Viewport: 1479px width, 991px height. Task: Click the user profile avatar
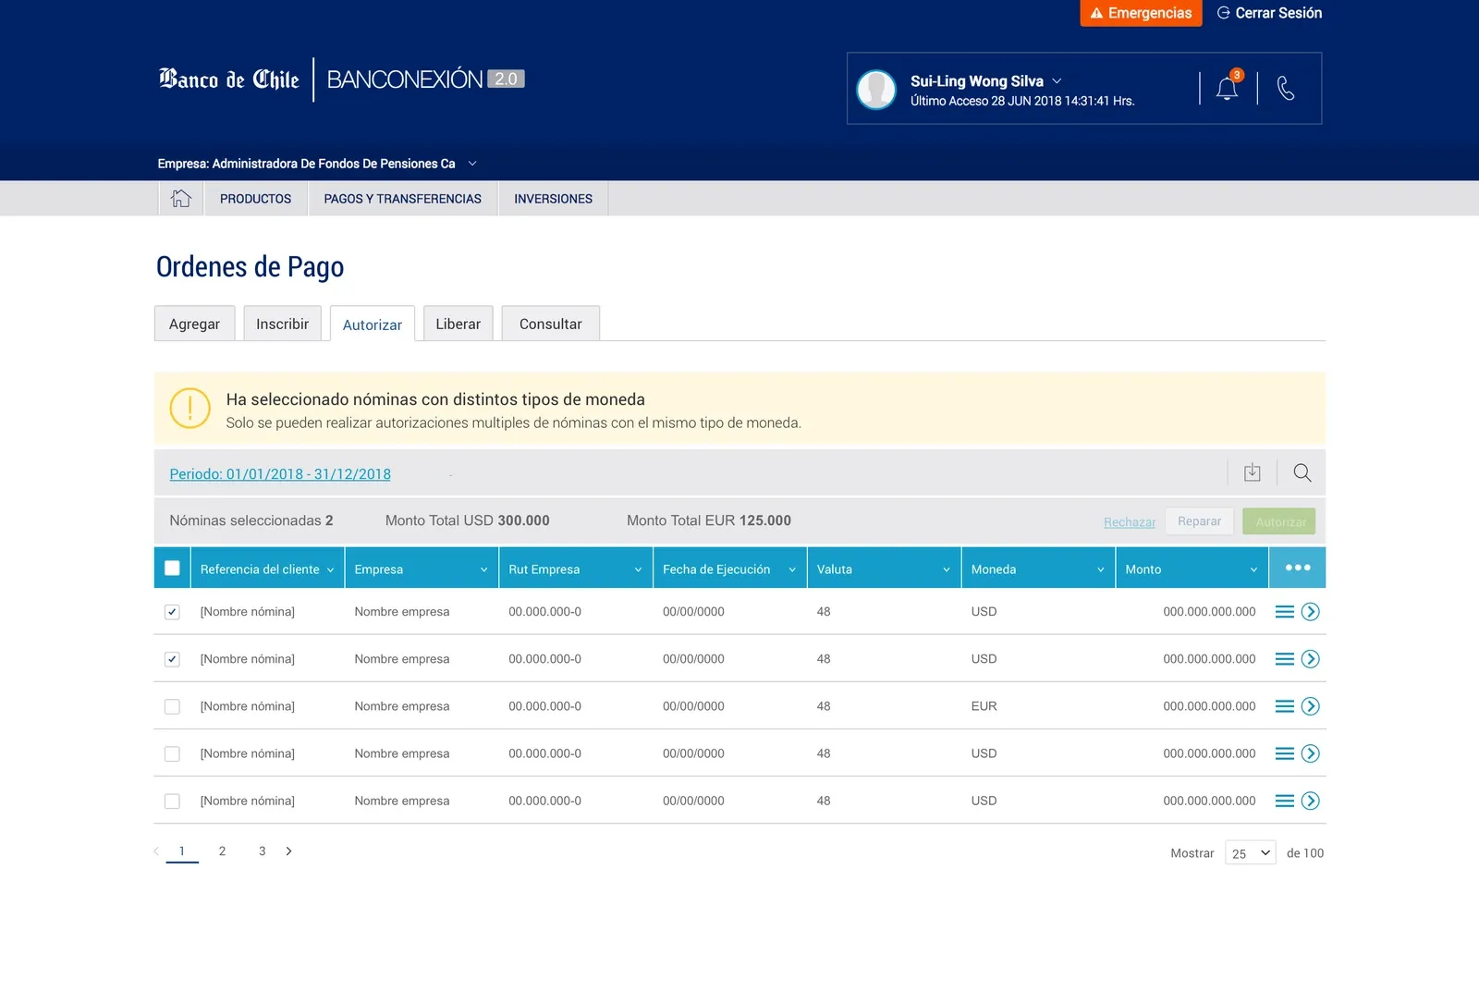coord(876,90)
